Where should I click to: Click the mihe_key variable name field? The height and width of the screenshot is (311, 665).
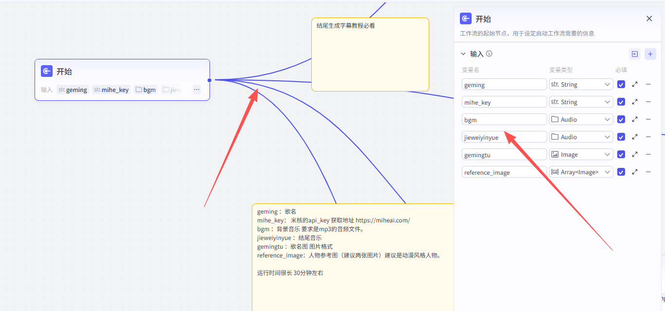click(x=504, y=102)
